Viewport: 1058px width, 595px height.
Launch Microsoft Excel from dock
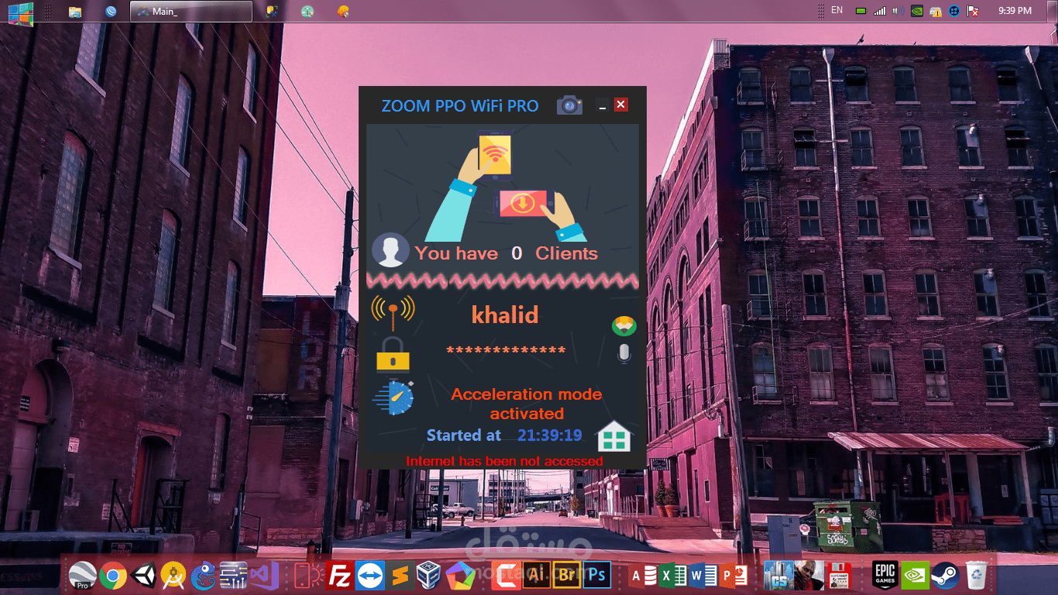672,576
